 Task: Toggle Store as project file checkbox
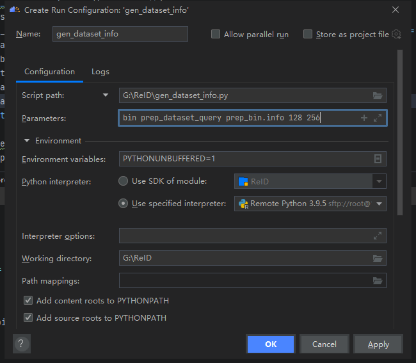tap(308, 35)
